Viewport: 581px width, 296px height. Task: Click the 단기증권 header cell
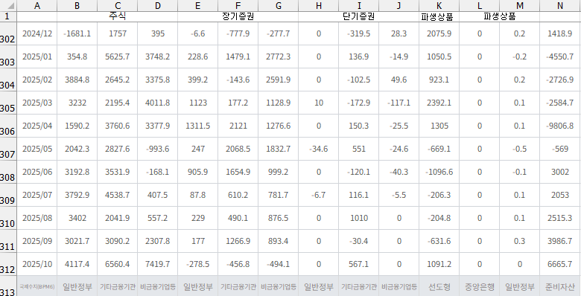359,16
